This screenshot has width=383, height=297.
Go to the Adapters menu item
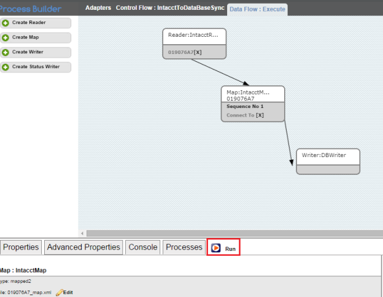(98, 8)
